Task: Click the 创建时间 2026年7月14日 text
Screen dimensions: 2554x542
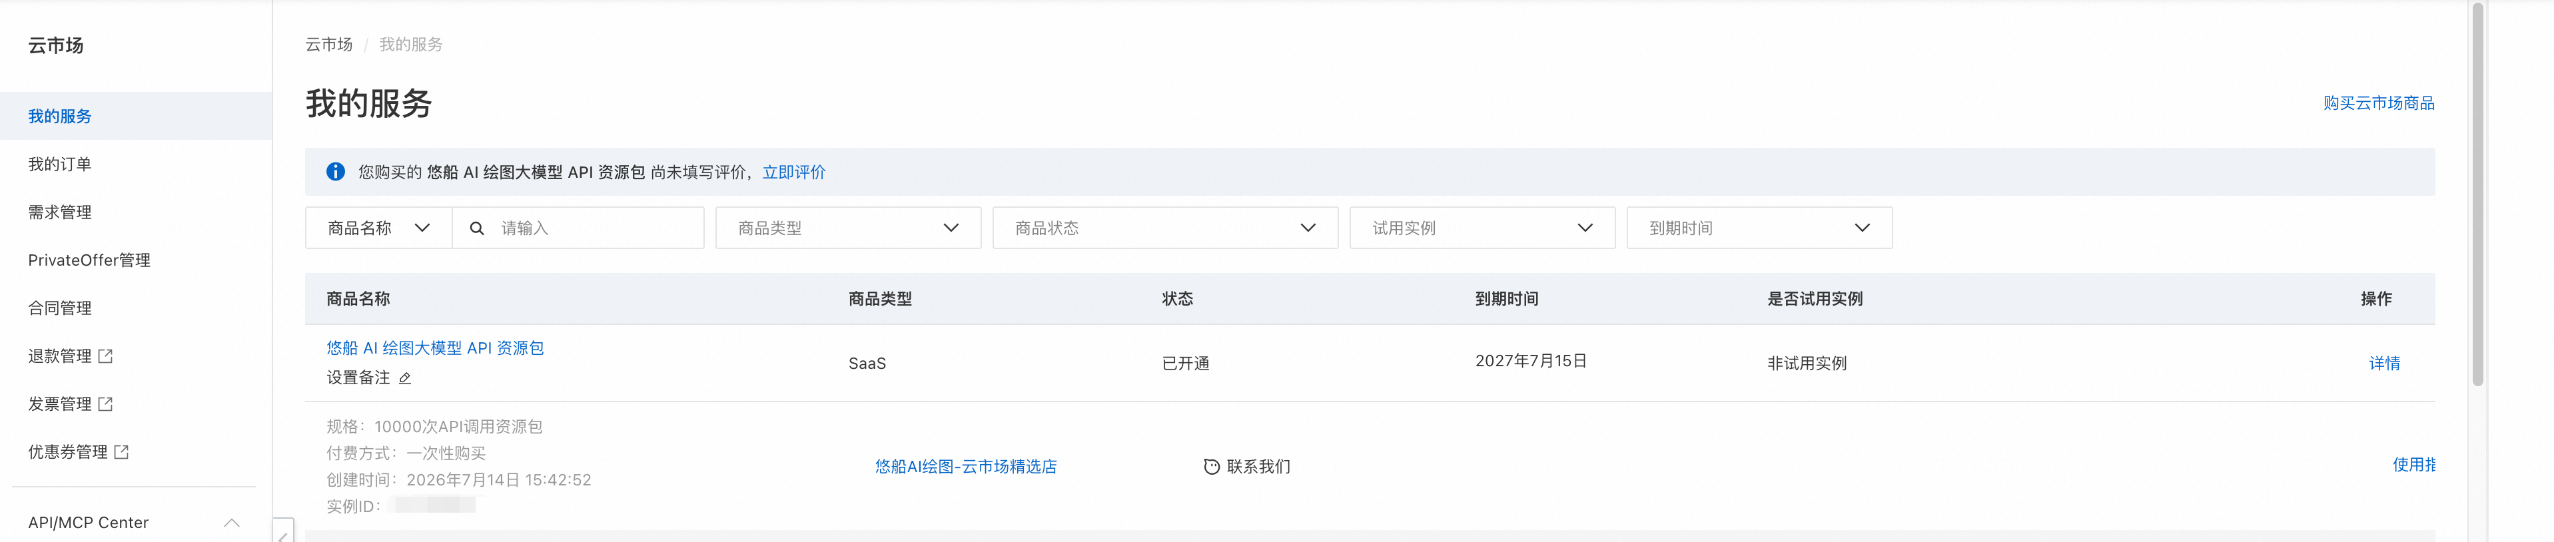Action: click(x=459, y=481)
